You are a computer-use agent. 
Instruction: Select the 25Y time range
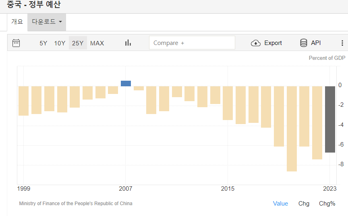(78, 43)
